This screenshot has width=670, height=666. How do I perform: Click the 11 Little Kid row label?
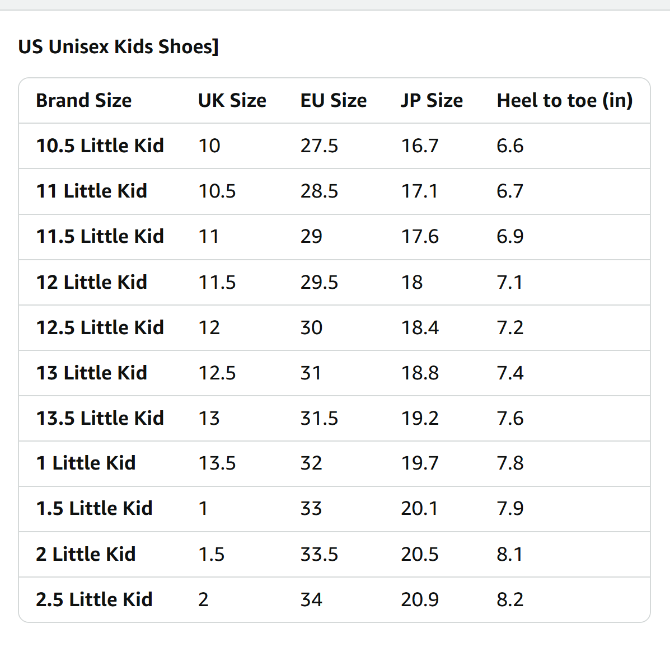click(91, 191)
